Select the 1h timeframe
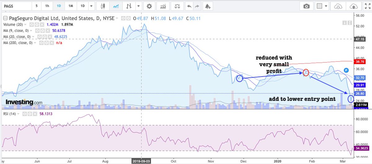This screenshot has width=372, height=164. [47, 6]
